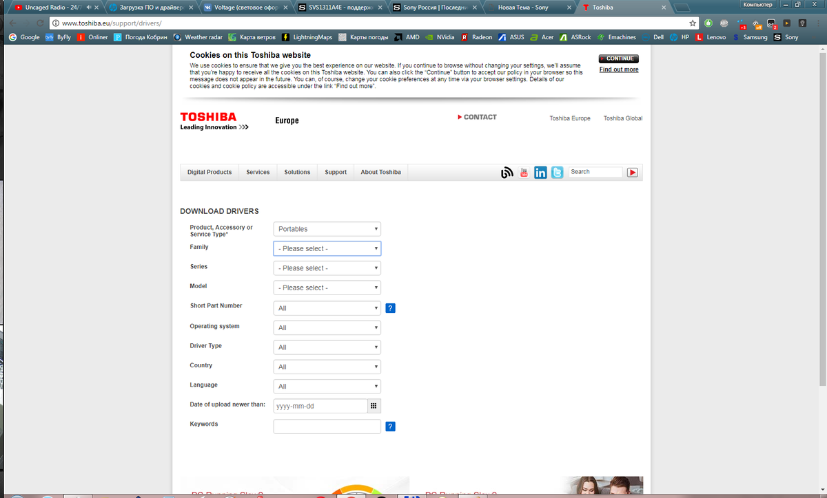
Task: Open the Model dropdown
Action: pos(327,288)
